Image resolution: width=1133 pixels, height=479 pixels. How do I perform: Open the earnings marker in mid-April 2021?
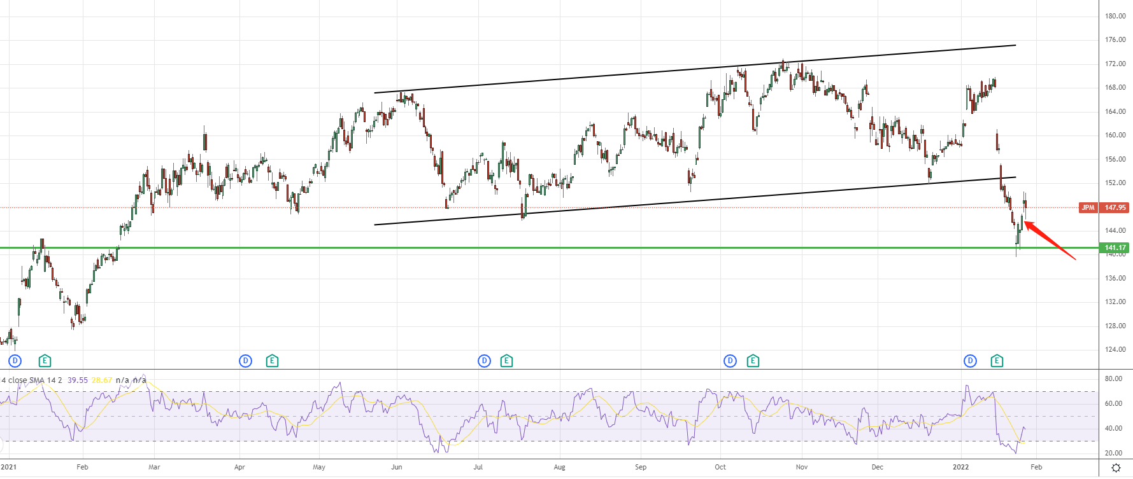click(272, 361)
